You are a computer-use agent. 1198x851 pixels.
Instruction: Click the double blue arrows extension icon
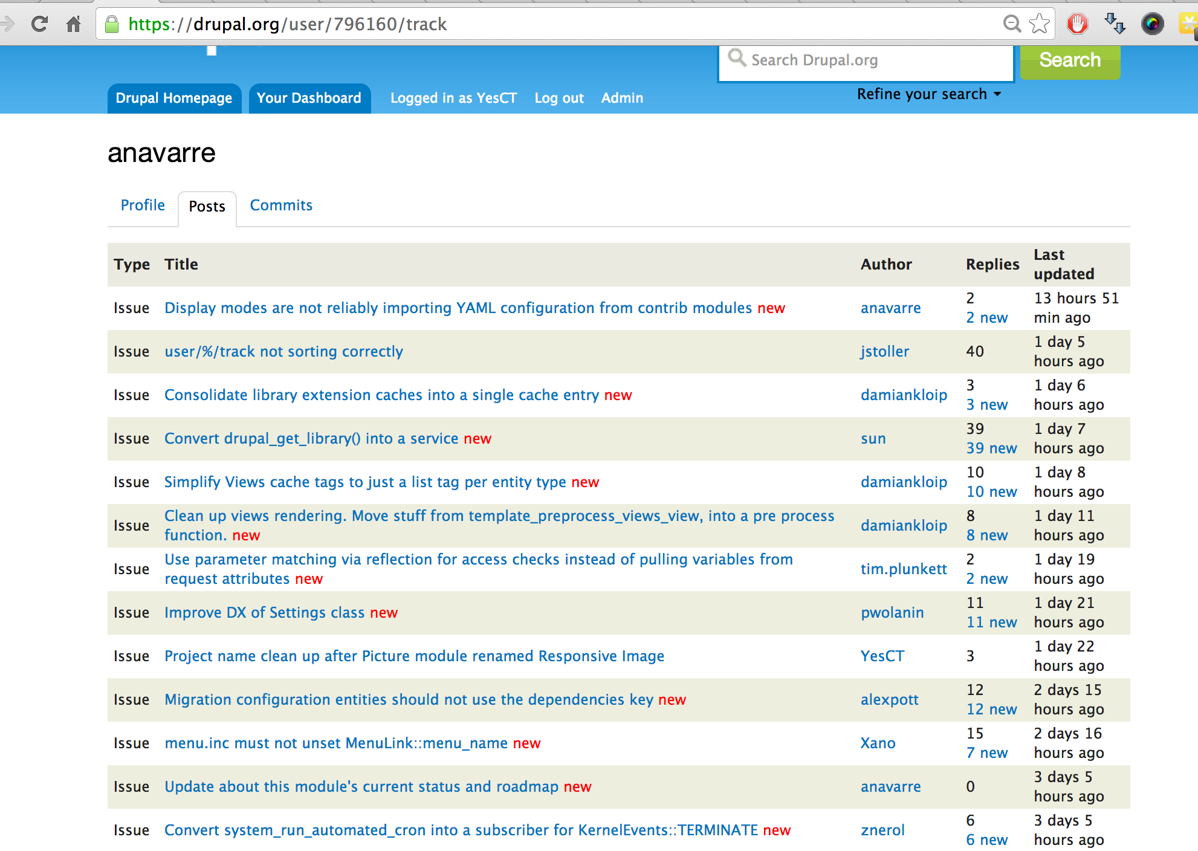pos(1114,24)
